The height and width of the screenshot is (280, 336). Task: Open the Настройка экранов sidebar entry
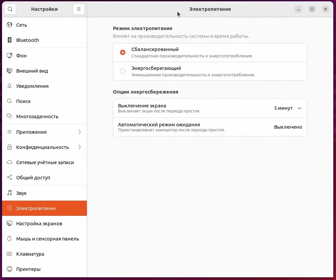point(44,224)
